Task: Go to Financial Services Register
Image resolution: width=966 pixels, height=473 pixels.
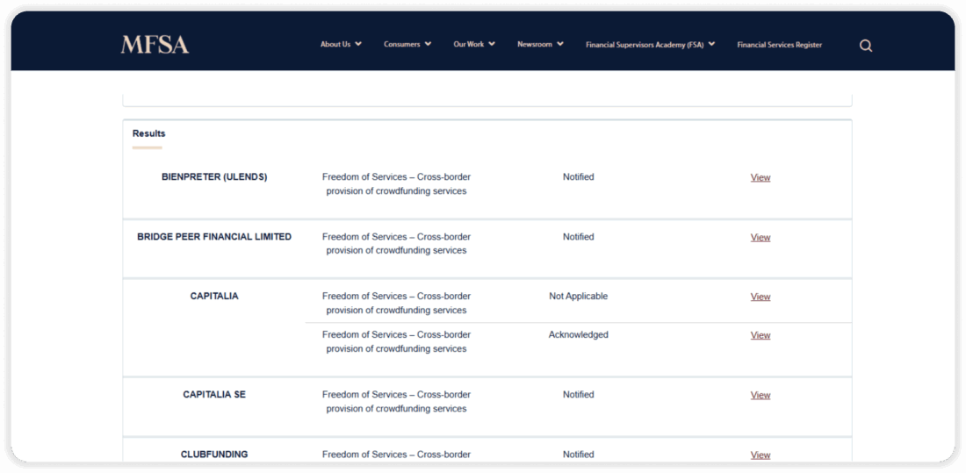Action: click(779, 45)
